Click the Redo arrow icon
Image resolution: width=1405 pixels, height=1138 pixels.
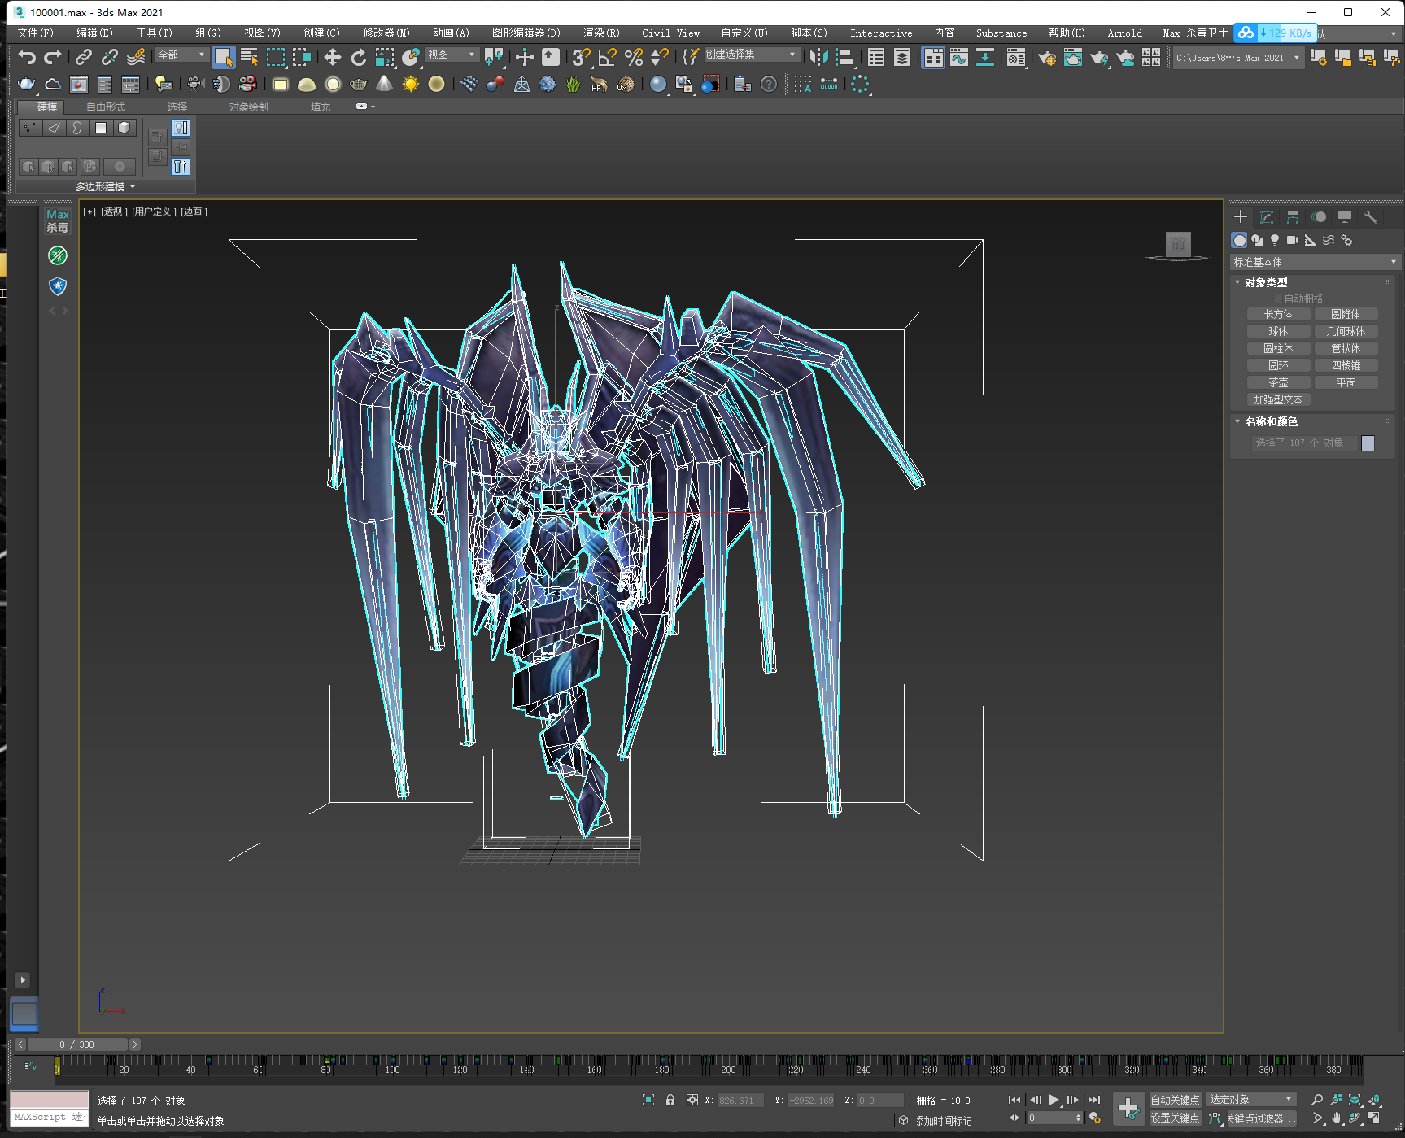click(53, 57)
